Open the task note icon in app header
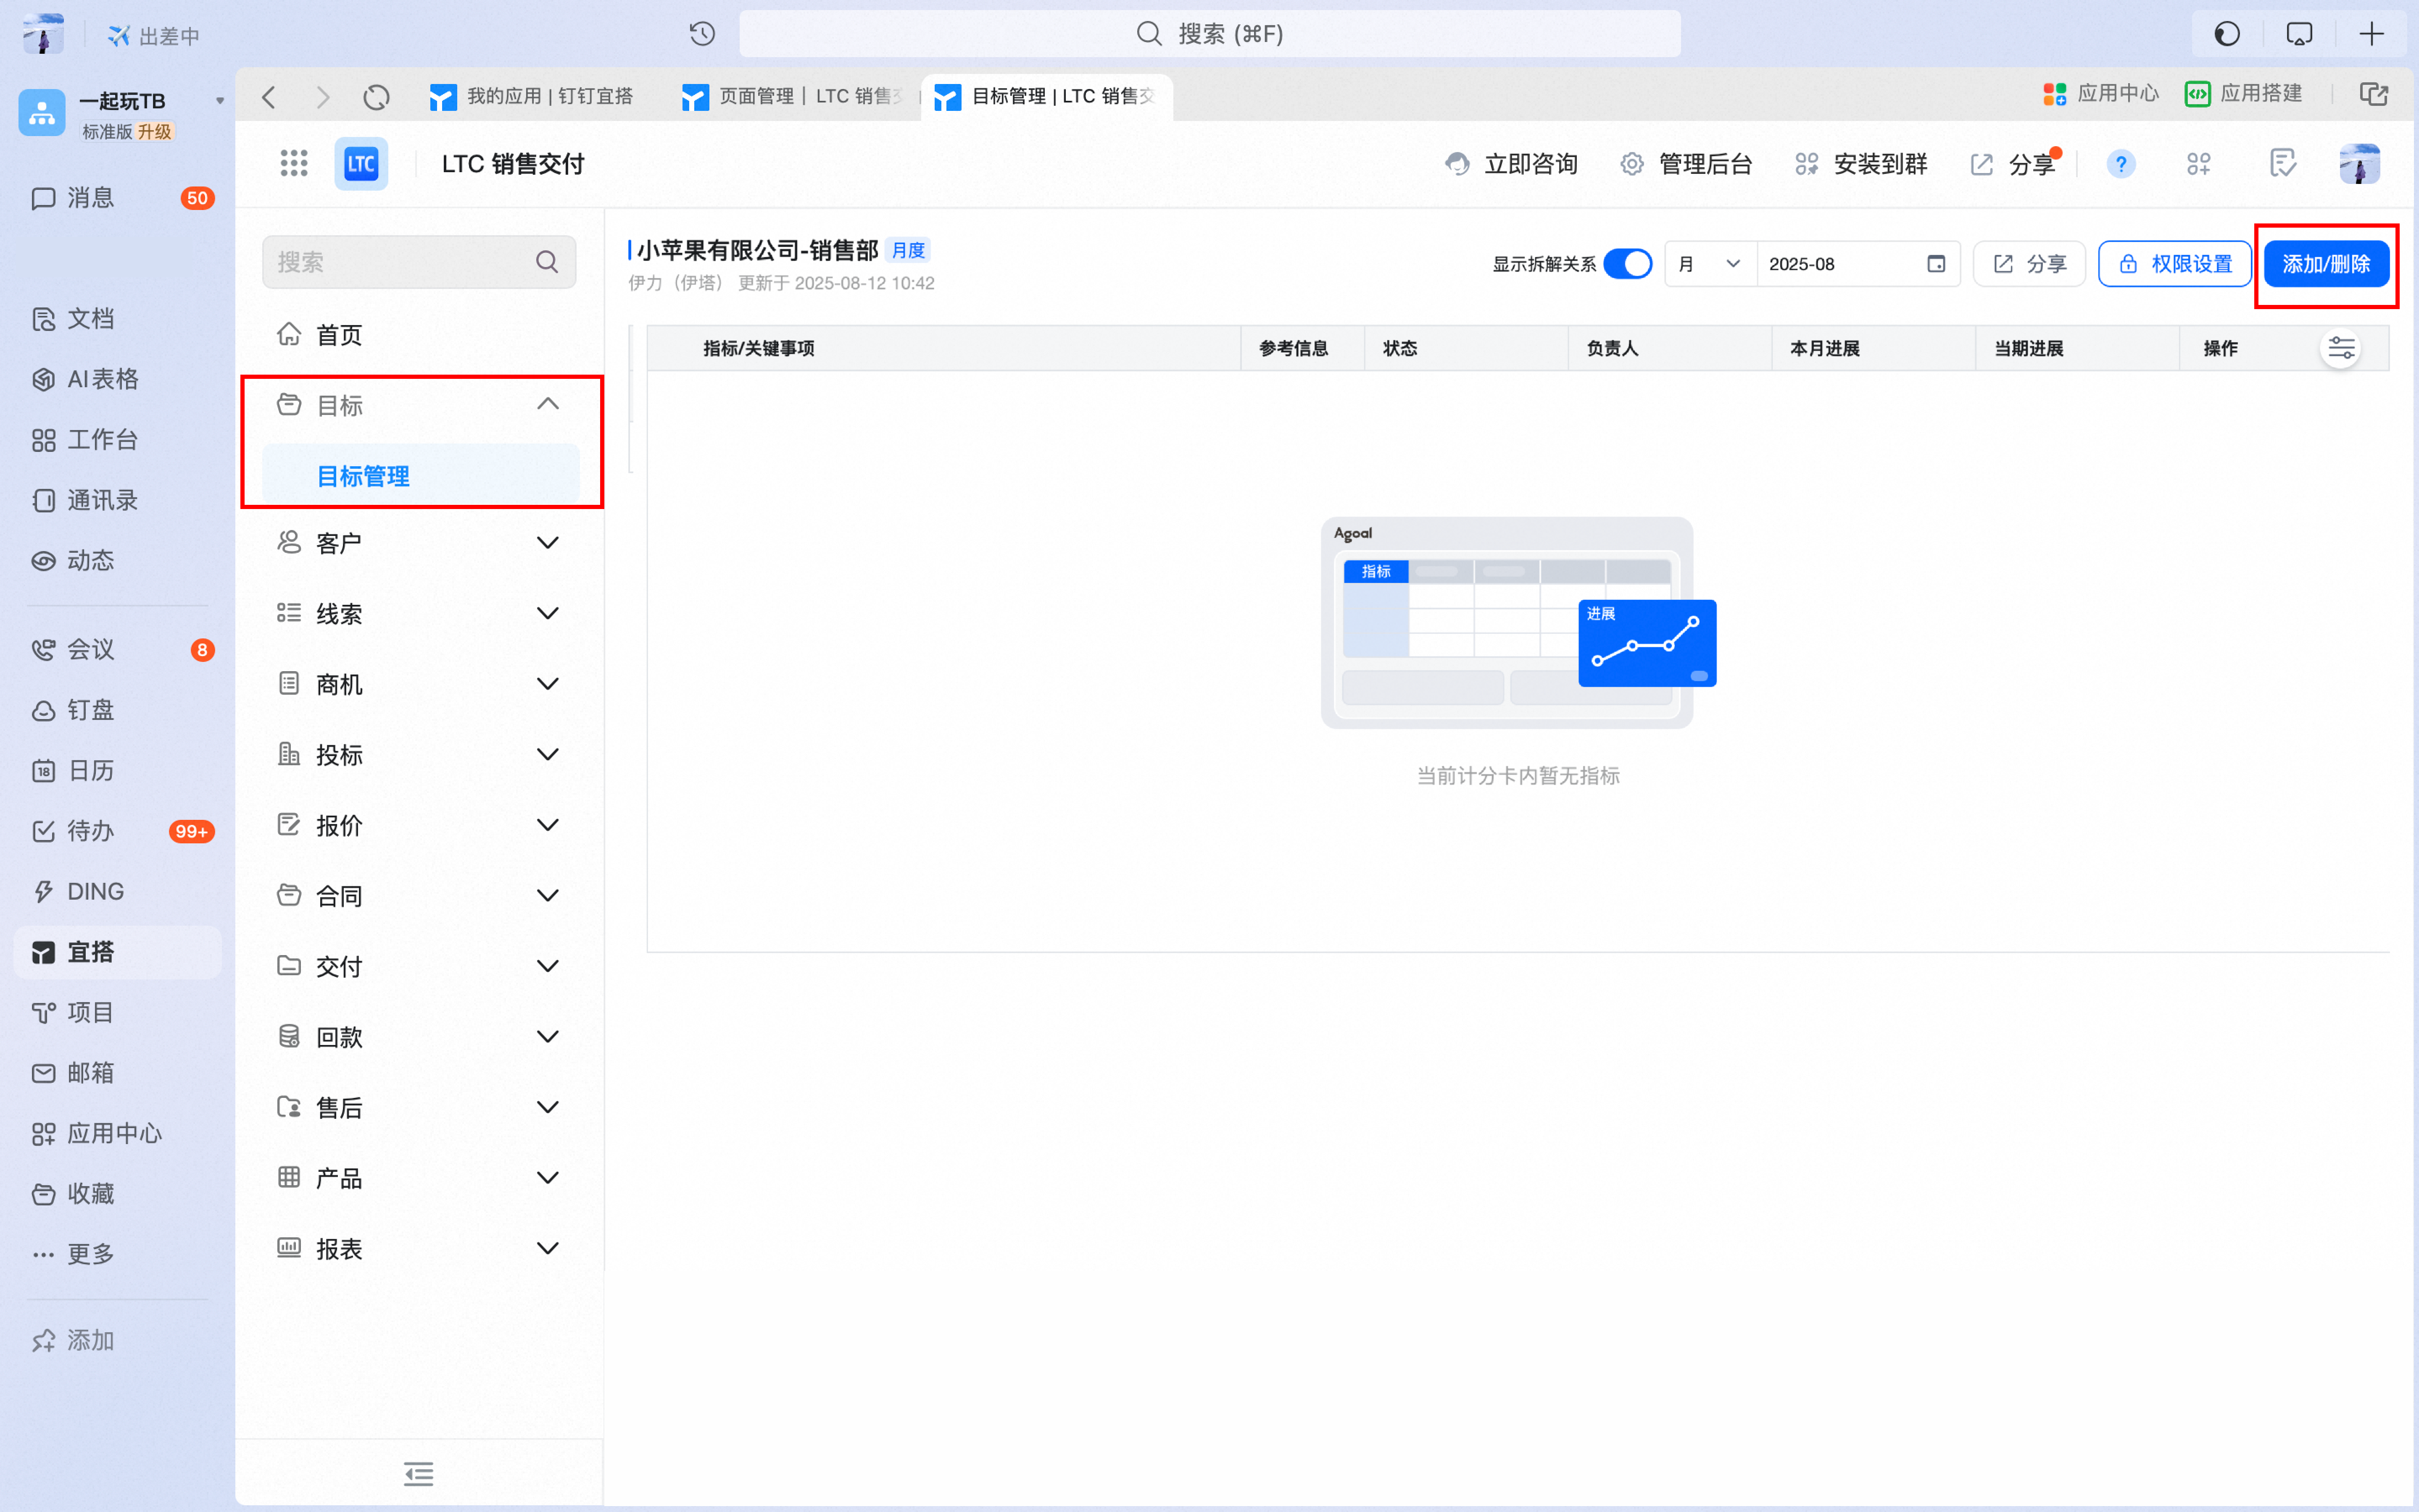 2282,163
